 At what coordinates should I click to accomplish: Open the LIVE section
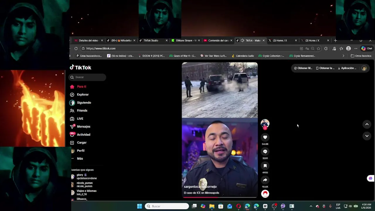pyautogui.click(x=77, y=119)
